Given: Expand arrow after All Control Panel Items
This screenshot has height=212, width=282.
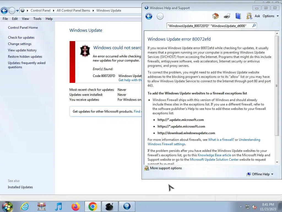Looking at the screenshot, I should click(93, 11).
